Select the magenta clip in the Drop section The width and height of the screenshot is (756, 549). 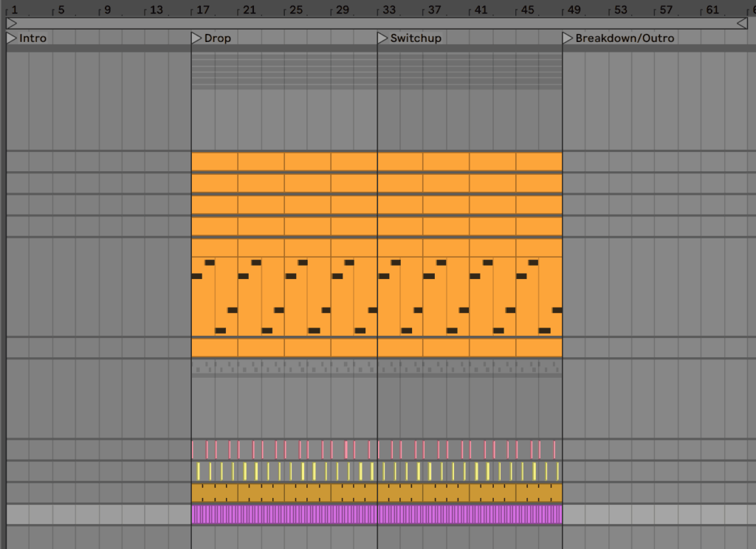pyautogui.click(x=284, y=514)
